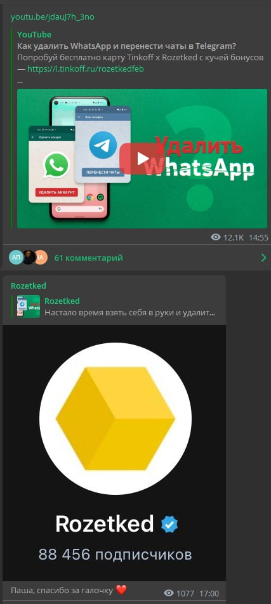Click the blue verified badge next to Rozetked
Screen dimensions: 271x604
click(x=169, y=524)
